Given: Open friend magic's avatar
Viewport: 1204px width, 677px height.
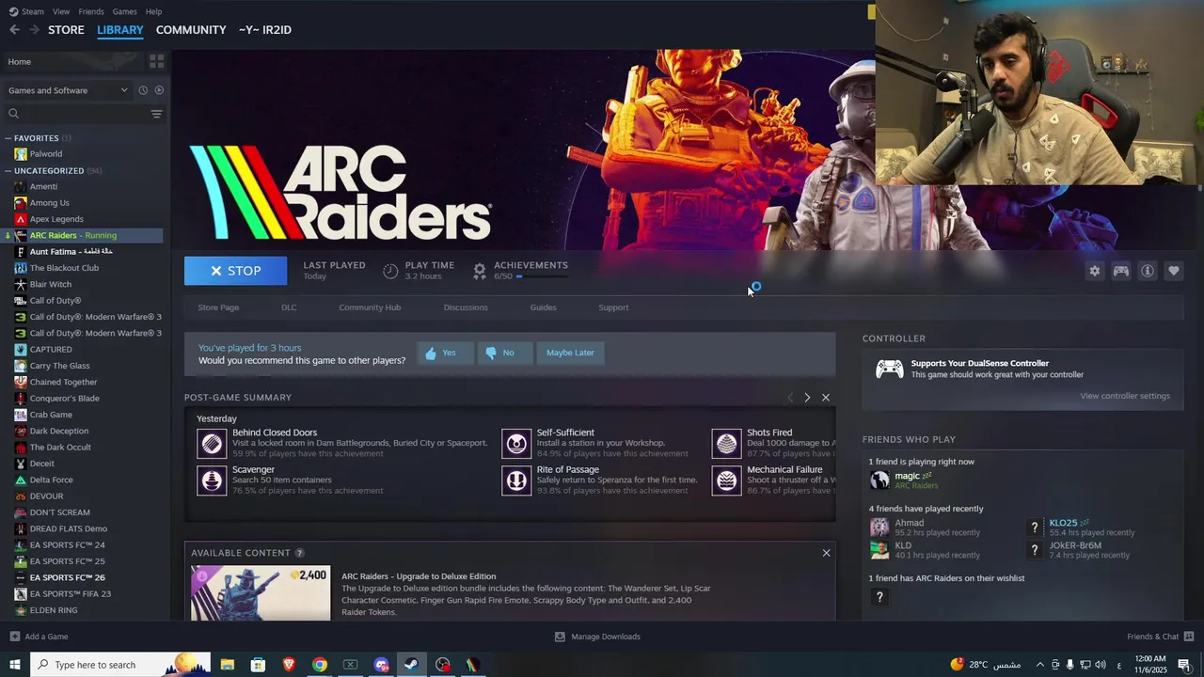Looking at the screenshot, I should (879, 480).
